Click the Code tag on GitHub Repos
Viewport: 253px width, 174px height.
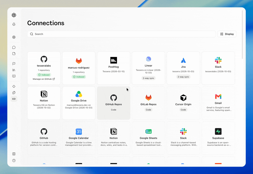tap(114, 110)
